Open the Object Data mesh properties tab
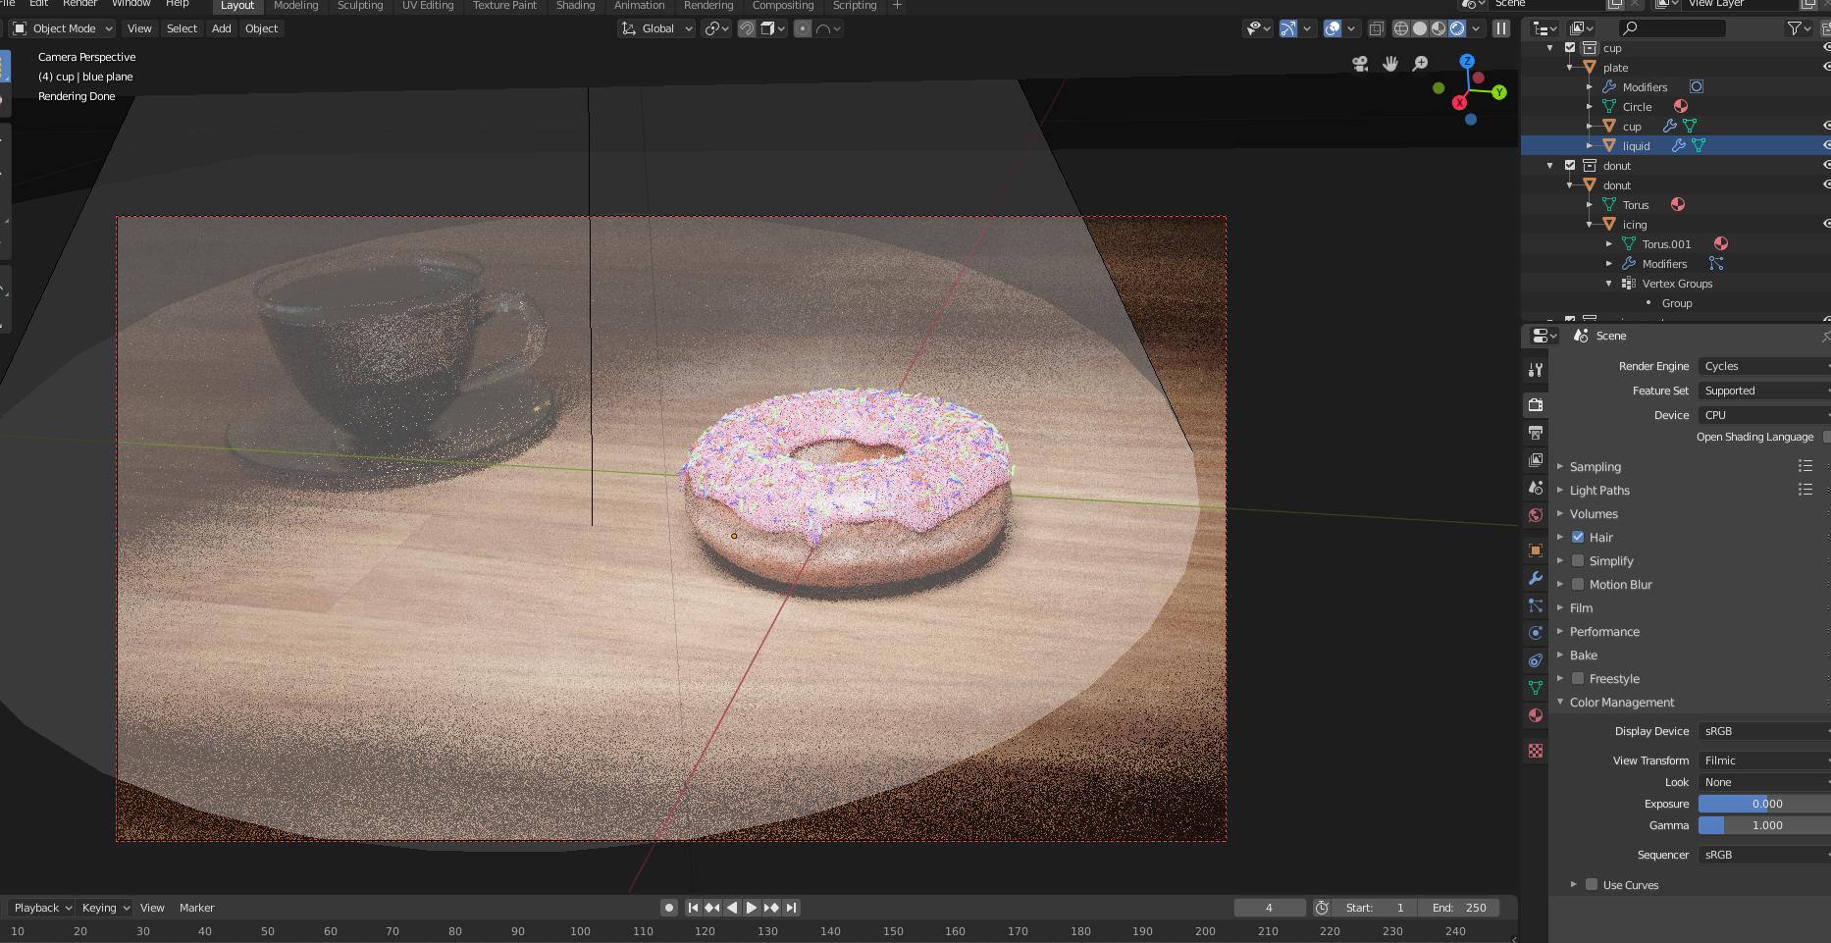This screenshot has height=943, width=1831. point(1536,688)
